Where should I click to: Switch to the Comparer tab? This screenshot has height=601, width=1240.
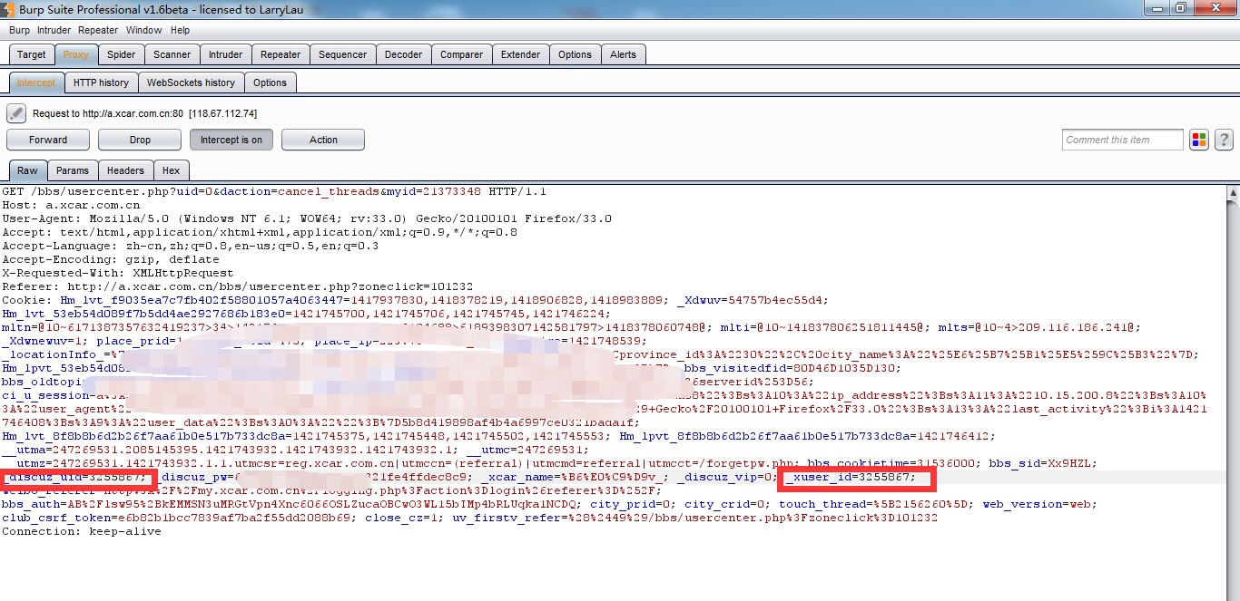coord(462,54)
